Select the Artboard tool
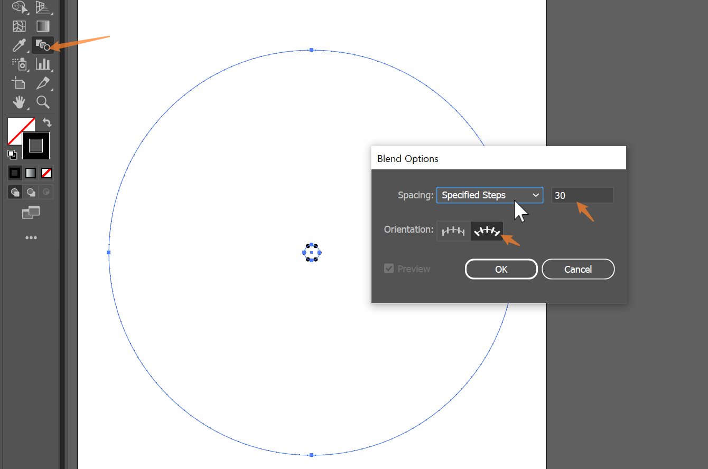The width and height of the screenshot is (708, 469). 19,83
